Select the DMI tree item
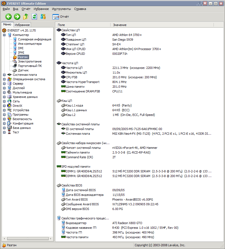225x249 pixels. pos(21,48)
